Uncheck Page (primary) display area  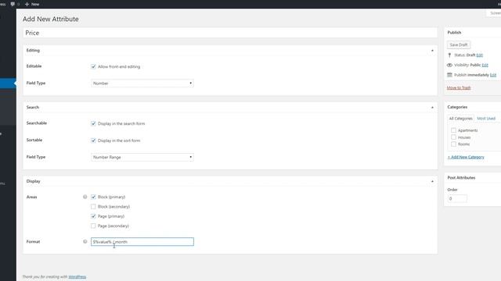coord(93,216)
